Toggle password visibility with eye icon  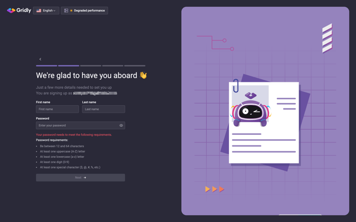pos(121,125)
